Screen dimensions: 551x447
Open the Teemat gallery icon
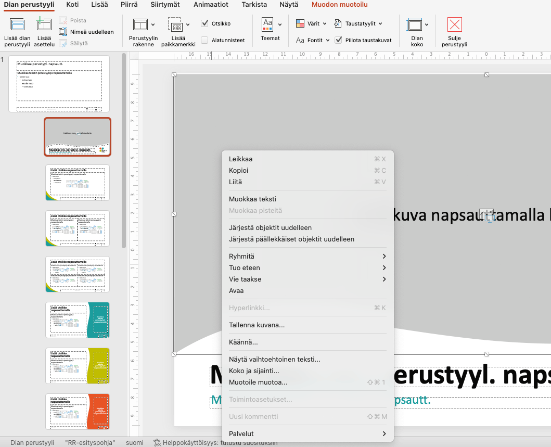268,24
